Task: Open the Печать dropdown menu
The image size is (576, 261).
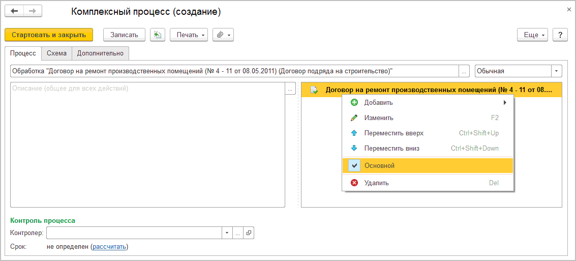Action: pos(189,35)
